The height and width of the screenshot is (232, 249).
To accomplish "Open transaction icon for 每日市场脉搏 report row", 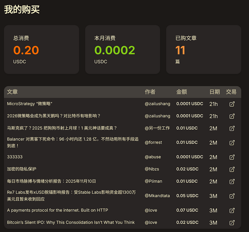I will tap(232, 181).
